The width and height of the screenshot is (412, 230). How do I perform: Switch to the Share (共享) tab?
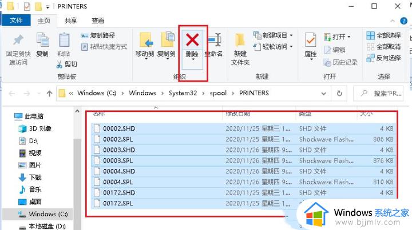(71, 21)
